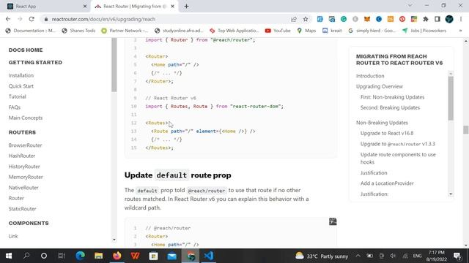Open the Extensions puzzle icon
This screenshot has width=469, height=263.
pyautogui.click(x=425, y=19)
